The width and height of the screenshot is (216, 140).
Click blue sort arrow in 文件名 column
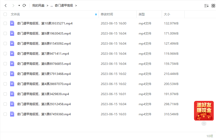pyautogui.click(x=96, y=15)
